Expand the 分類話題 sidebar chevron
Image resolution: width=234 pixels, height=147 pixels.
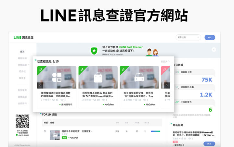[x=29, y=65]
